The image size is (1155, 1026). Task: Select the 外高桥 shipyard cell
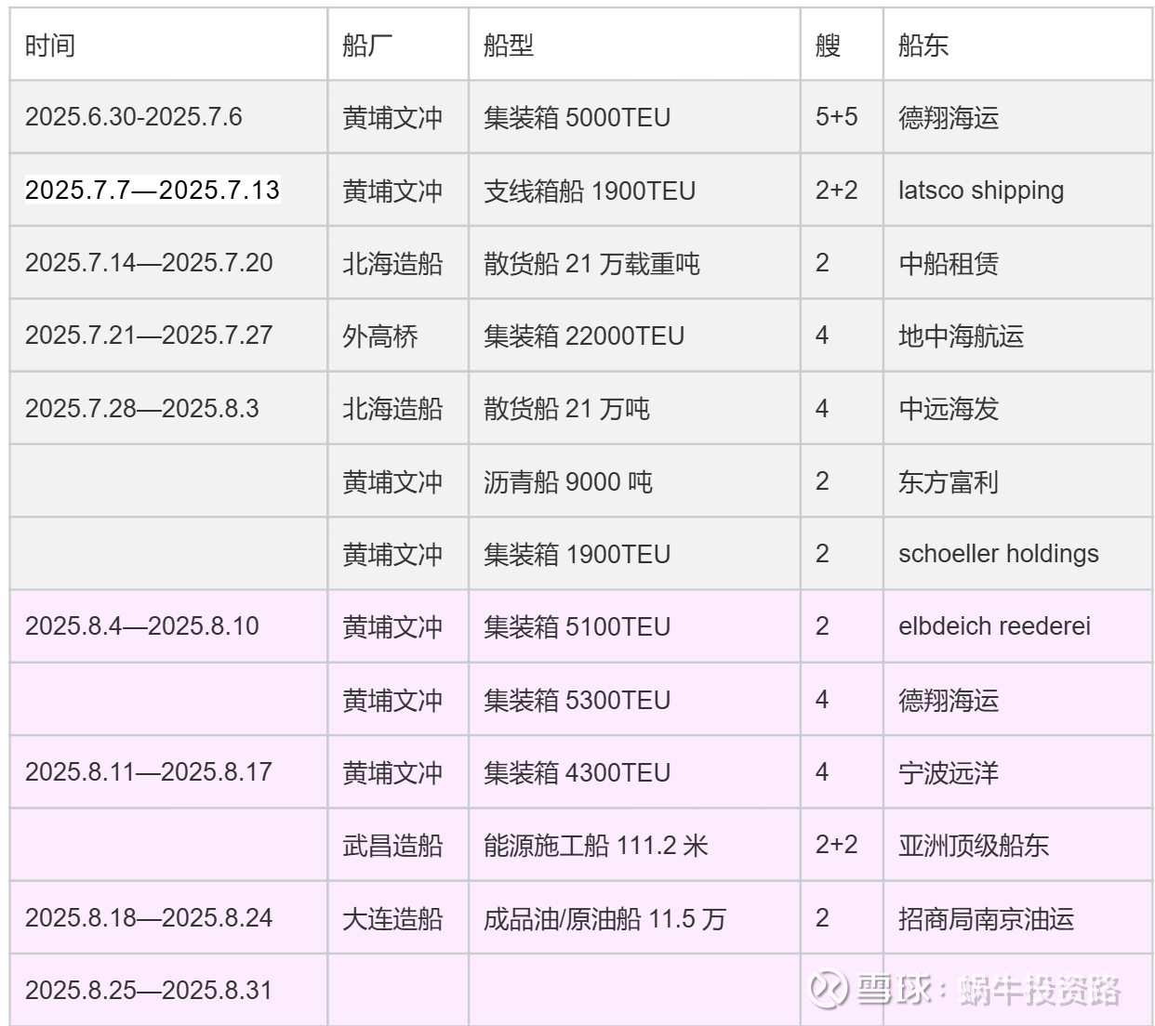pos(380,335)
